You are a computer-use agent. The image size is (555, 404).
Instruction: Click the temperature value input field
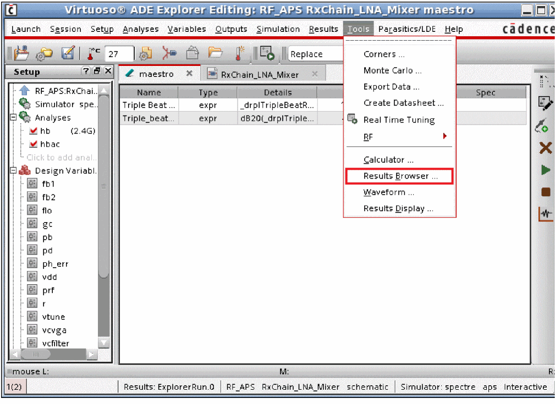[x=119, y=54]
